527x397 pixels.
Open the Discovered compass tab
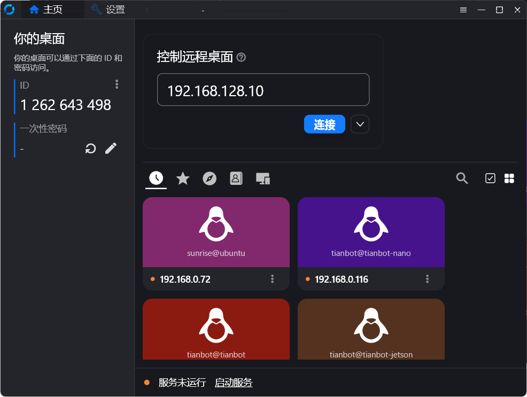click(210, 178)
